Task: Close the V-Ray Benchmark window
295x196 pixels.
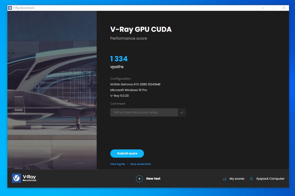Action: (x=284, y=8)
